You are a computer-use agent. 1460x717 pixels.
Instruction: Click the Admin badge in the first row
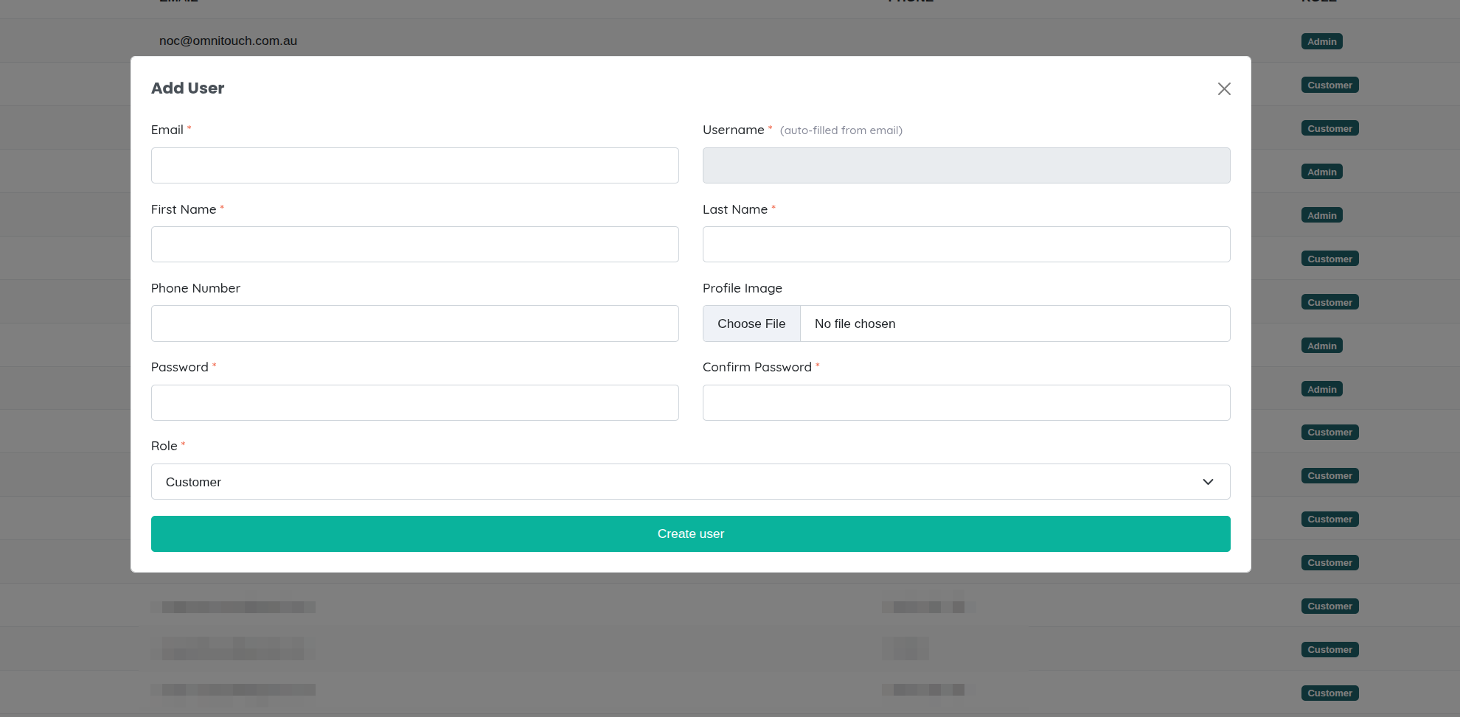tap(1321, 41)
